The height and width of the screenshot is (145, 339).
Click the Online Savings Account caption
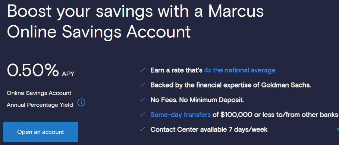pos(39,93)
